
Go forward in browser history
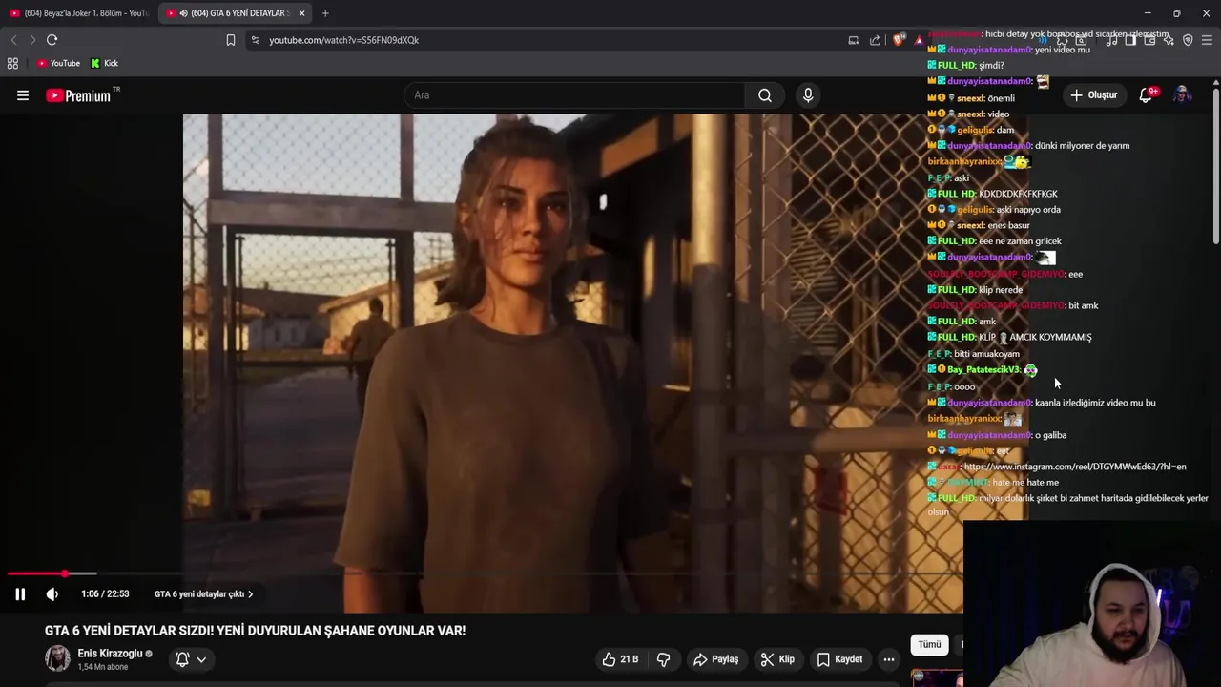31,40
